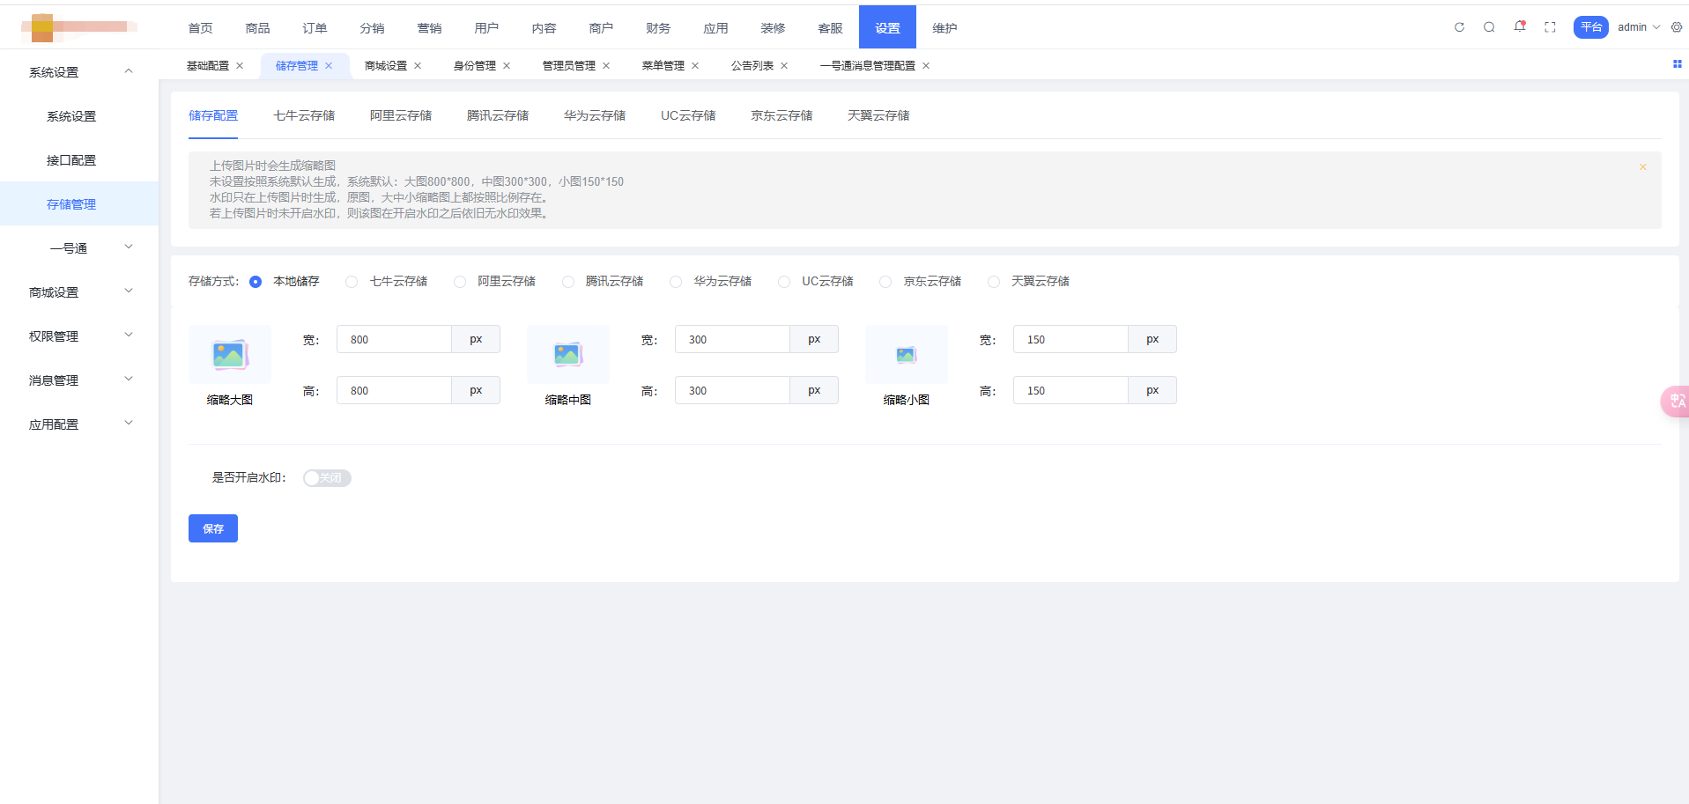
Task: Toggle fullscreen icon in header
Action: [1550, 27]
